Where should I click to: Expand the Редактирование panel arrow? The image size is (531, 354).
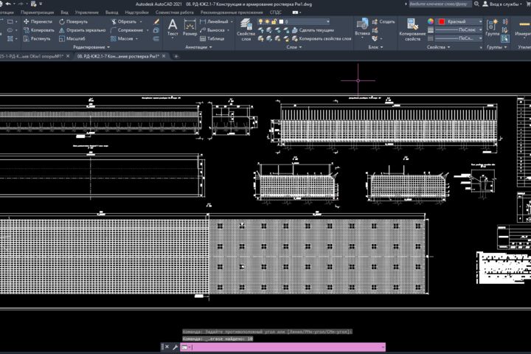[108, 47]
